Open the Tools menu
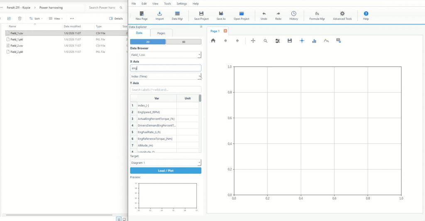Viewport: 425px width, 221px height. coord(167,3)
